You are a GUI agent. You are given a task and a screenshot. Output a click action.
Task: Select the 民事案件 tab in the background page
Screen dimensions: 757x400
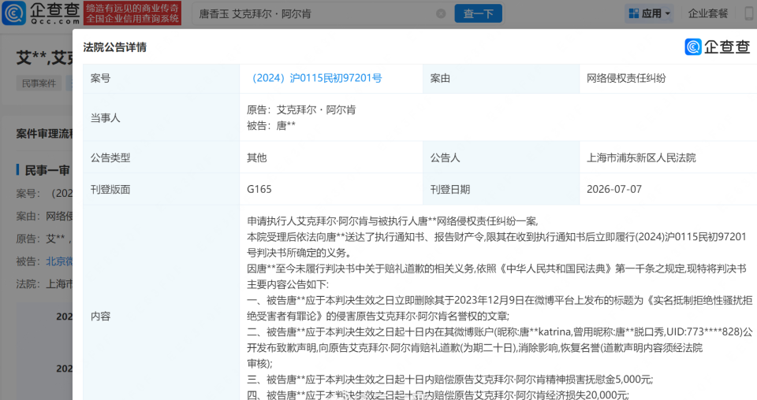coord(39,83)
